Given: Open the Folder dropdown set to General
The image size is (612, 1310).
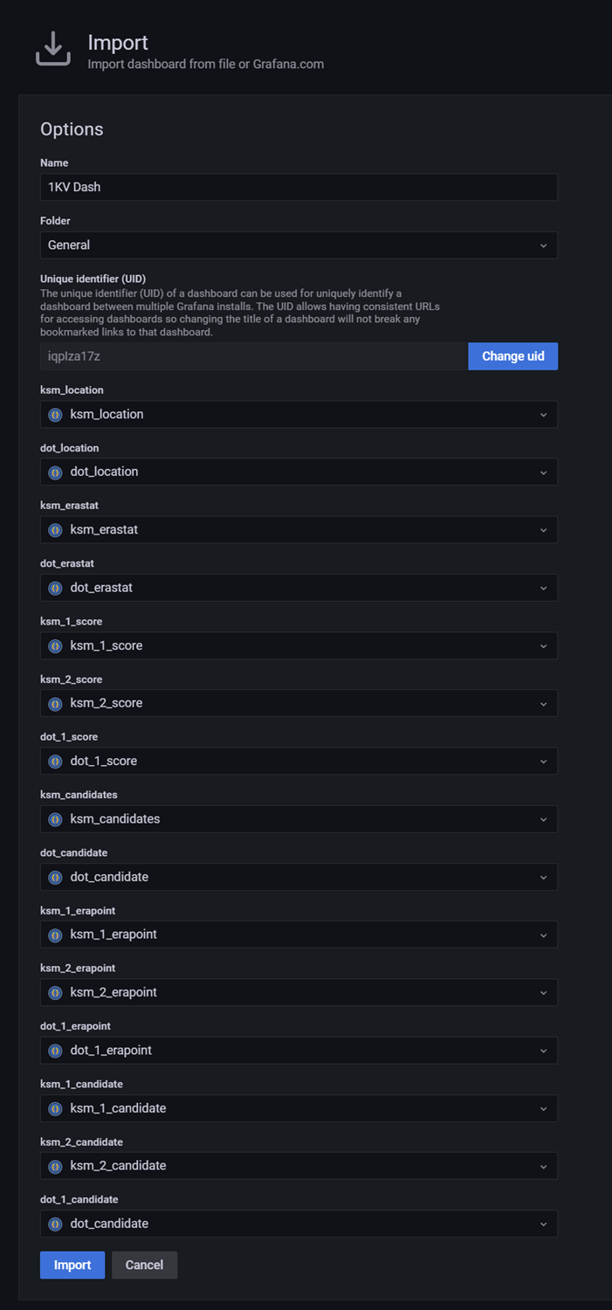Looking at the screenshot, I should click(299, 245).
